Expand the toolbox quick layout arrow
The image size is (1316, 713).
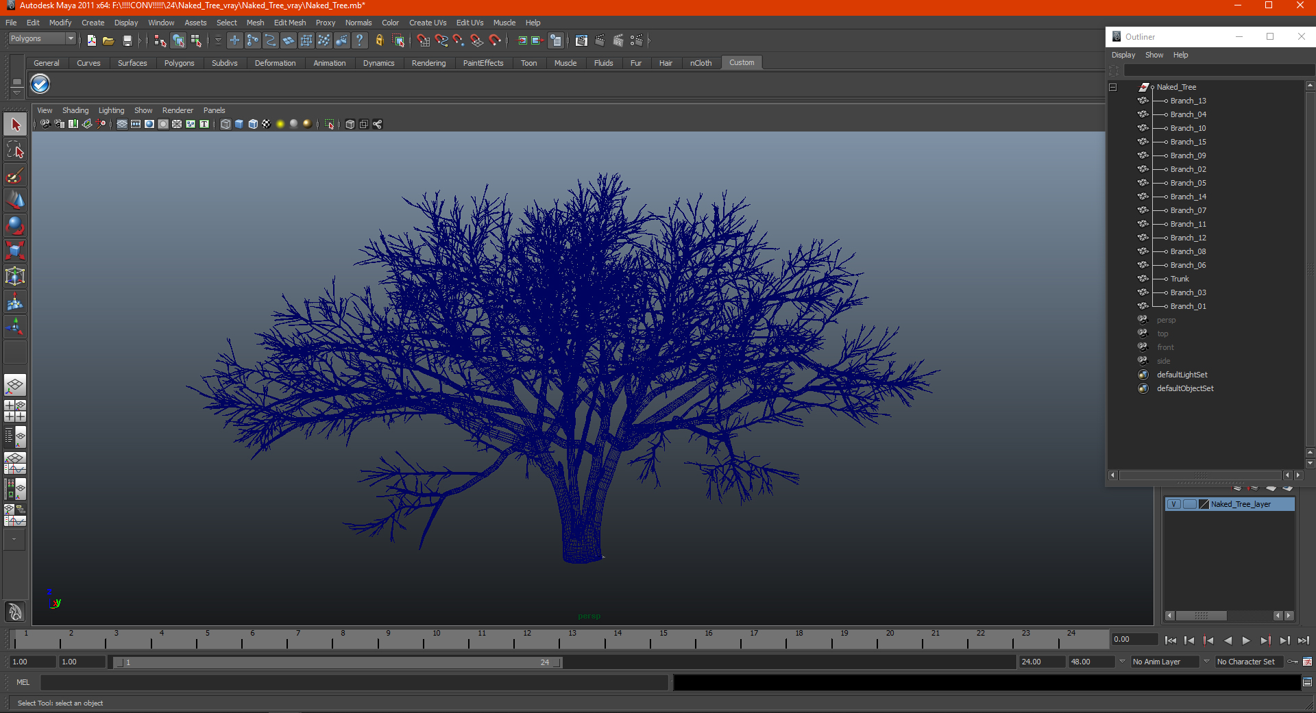[14, 539]
